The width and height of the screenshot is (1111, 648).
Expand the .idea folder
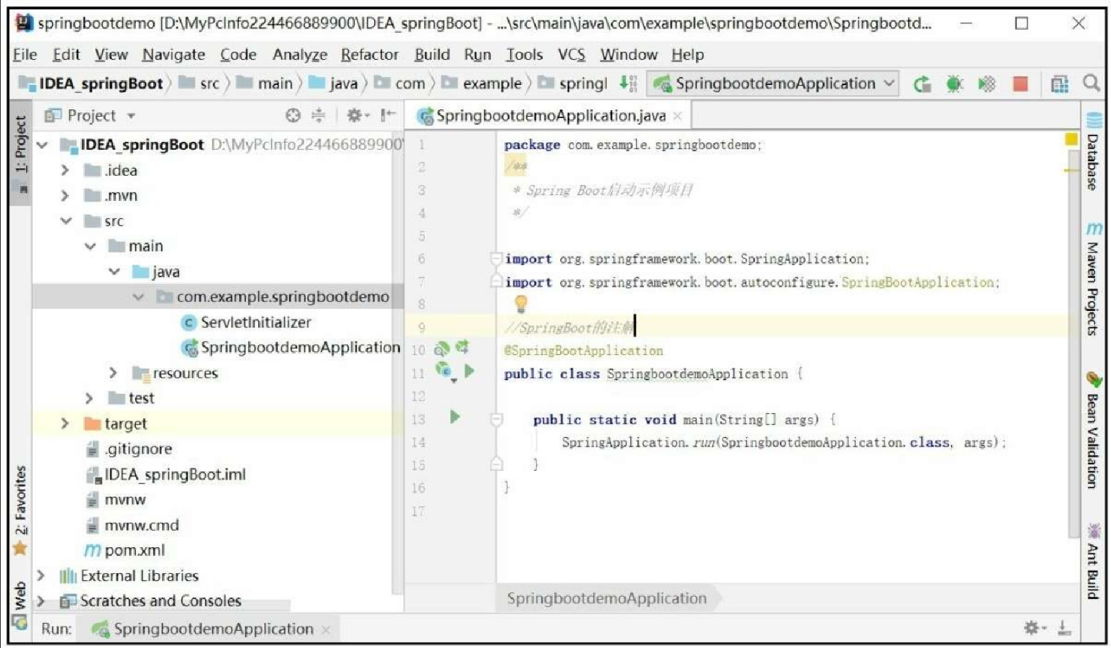tap(65, 170)
